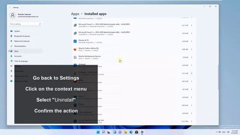Go back using the Settings back arrow

coord(10,7)
